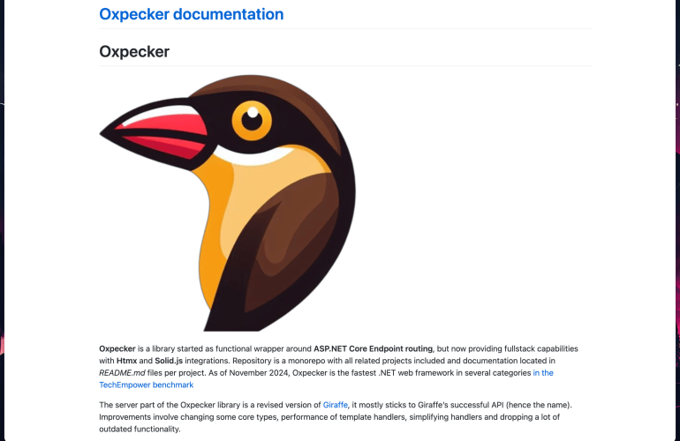Click the Oxpecker bird logo image
The height and width of the screenshot is (441, 680).
(x=228, y=203)
